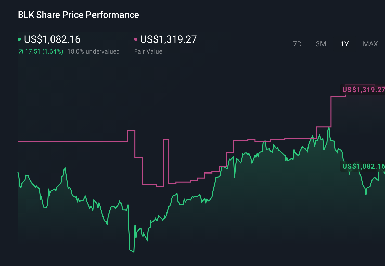Click the pink Fair Value legend dot

(136, 39)
